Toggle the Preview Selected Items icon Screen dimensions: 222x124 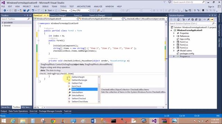click(x=212, y=20)
